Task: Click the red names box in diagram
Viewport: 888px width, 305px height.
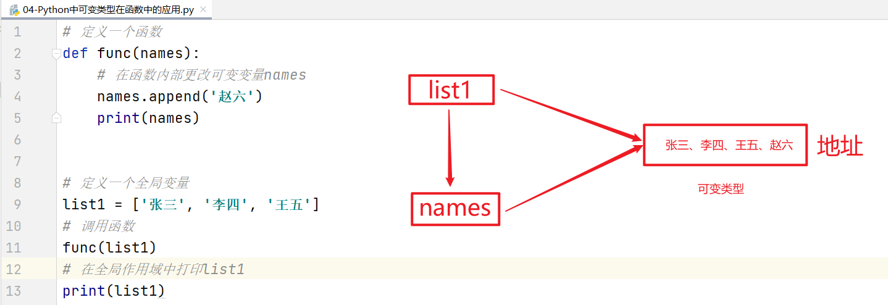Action: pyautogui.click(x=454, y=208)
